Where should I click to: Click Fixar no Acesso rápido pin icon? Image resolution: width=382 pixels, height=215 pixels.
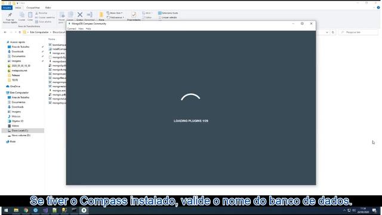pyautogui.click(x=10, y=15)
